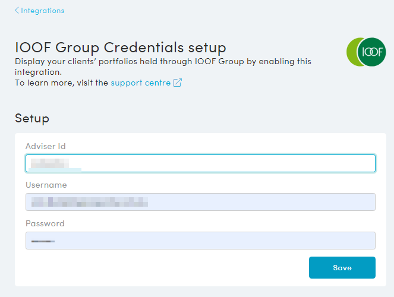The image size is (394, 297).
Task: Click the 'Adviser Id' label
Action: pyautogui.click(x=46, y=146)
